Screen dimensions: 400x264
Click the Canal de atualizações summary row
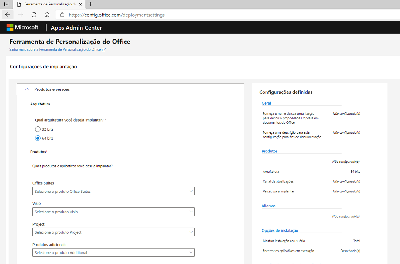coord(311,182)
